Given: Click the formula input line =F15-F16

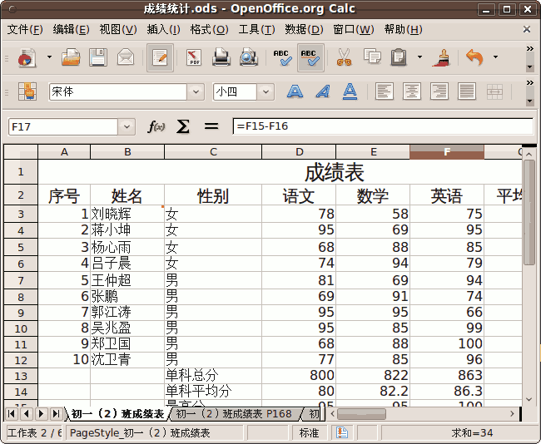Looking at the screenshot, I should point(383,126).
